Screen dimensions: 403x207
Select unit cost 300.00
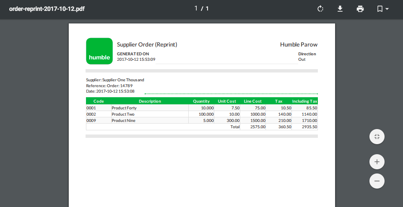[233, 120]
